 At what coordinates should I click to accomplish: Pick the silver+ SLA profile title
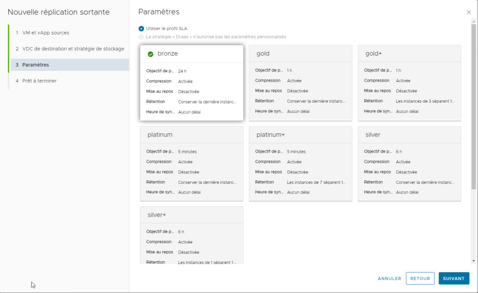click(157, 215)
